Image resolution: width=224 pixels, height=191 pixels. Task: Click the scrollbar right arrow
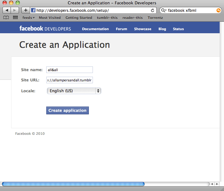217,184
